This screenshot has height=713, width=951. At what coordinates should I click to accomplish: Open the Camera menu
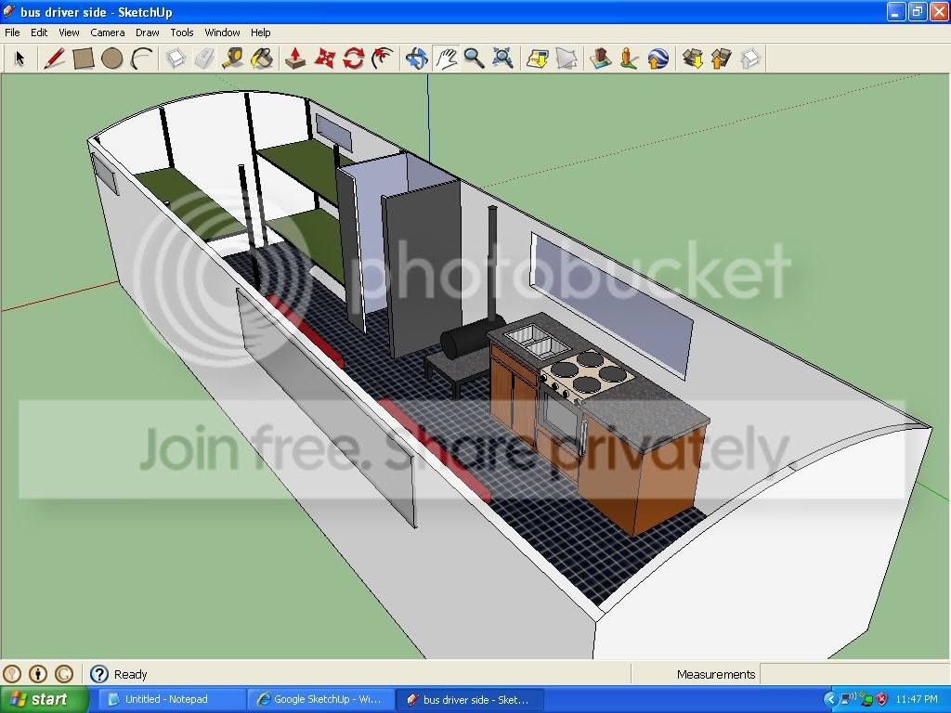(108, 32)
